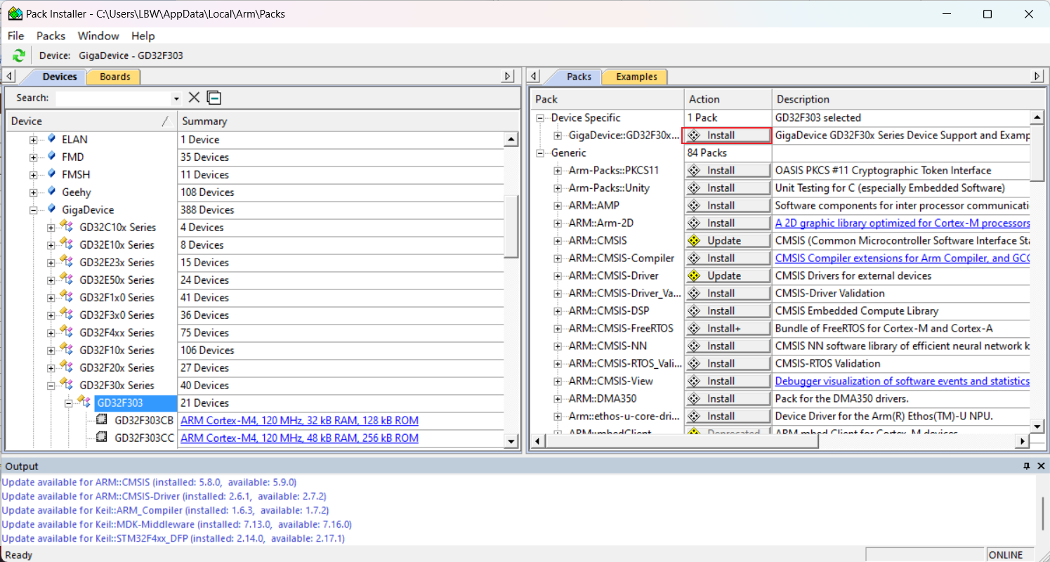Update the ARM::CMSIS pack
This screenshot has height=562, width=1050.
(728, 240)
